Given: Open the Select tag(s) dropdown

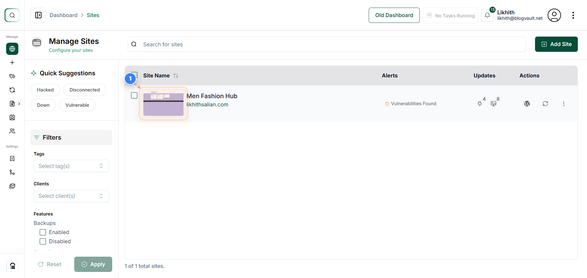Looking at the screenshot, I should [71, 166].
